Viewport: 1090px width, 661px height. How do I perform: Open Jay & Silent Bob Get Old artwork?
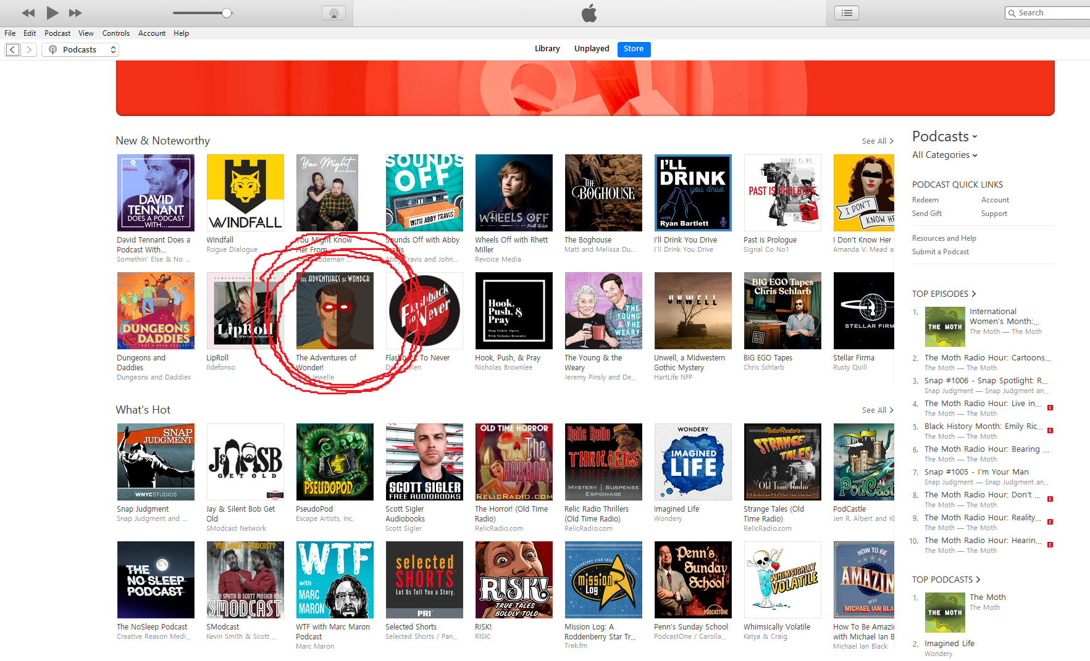(245, 462)
